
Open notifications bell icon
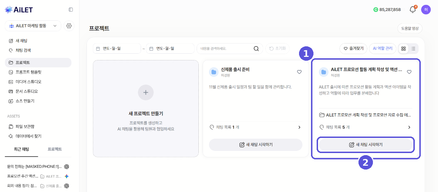click(x=413, y=9)
